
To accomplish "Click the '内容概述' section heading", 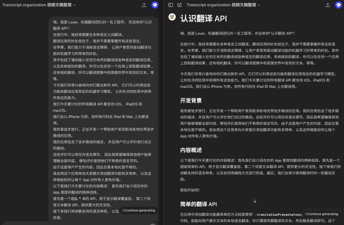I will [191, 150].
